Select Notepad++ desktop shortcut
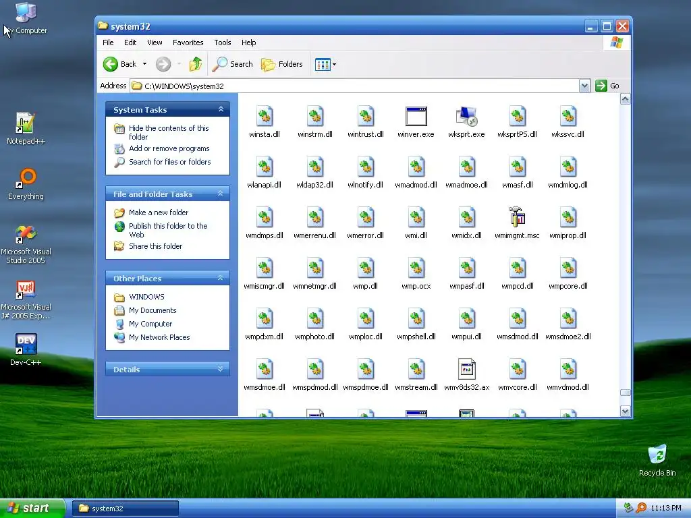 26,129
